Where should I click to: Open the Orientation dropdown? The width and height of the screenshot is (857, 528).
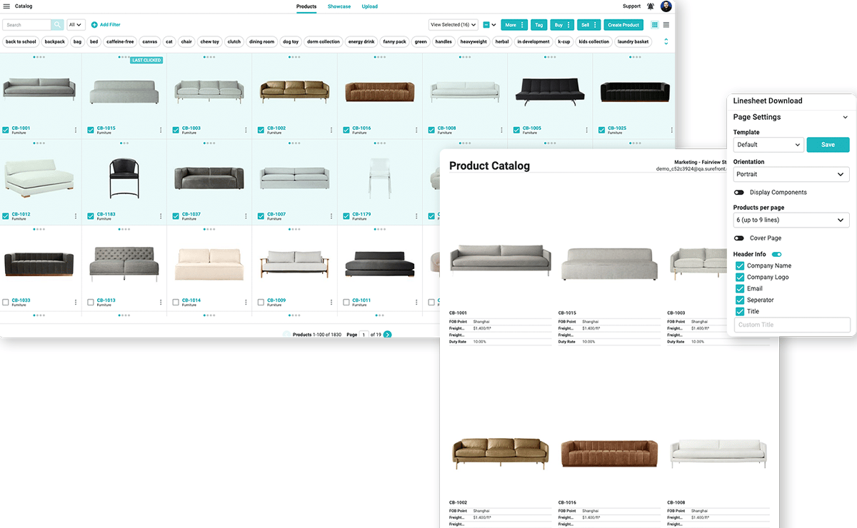791,174
